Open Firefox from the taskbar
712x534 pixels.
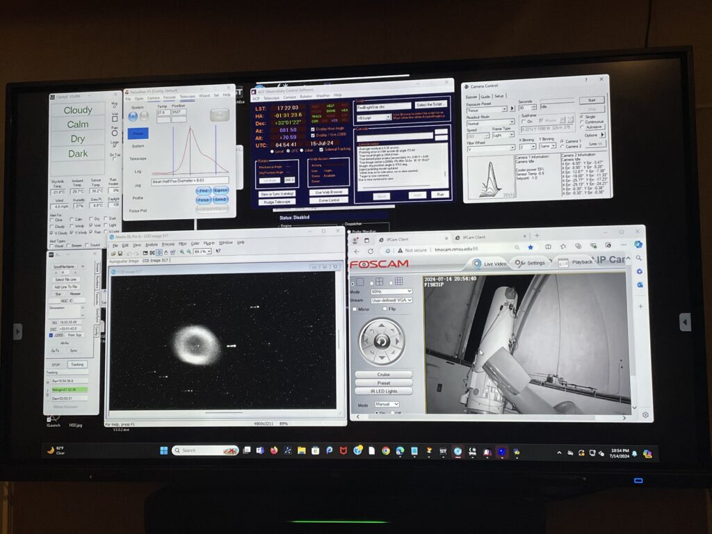pyautogui.click(x=274, y=451)
